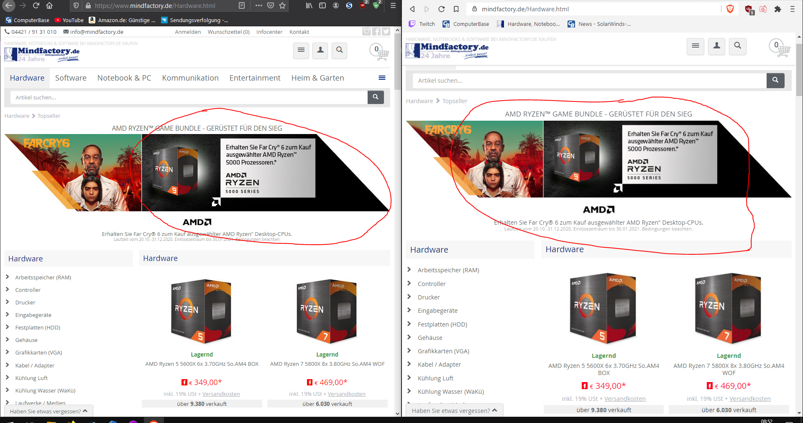
Task: Open Arbeitsspeicher (RAM) category in the Firefox window
Action: pos(43,277)
